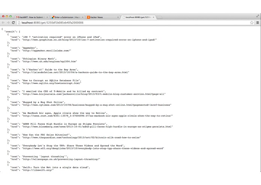The width and height of the screenshot is (261, 185).
Task: Click the Hacker News Y favicon
Action: tap(88, 17)
